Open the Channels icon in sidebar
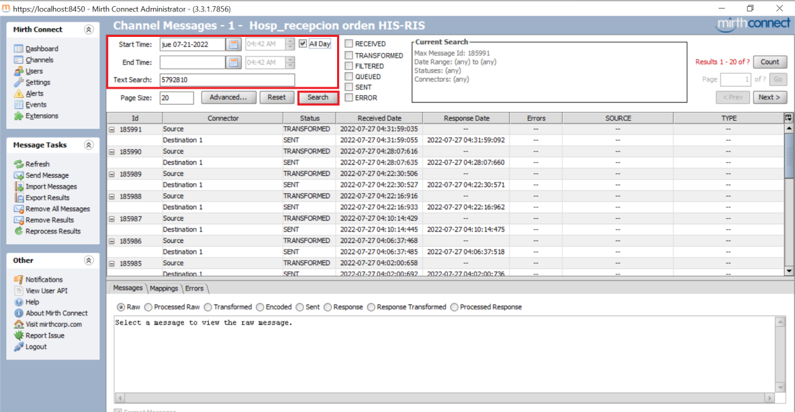 tap(19, 60)
